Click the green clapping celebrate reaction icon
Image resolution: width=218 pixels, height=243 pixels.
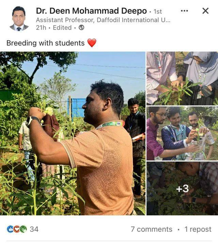pyautogui.click(x=23, y=229)
